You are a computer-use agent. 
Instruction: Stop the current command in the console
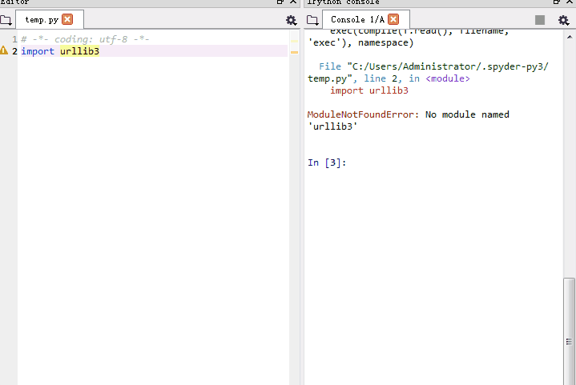pyautogui.click(x=540, y=20)
